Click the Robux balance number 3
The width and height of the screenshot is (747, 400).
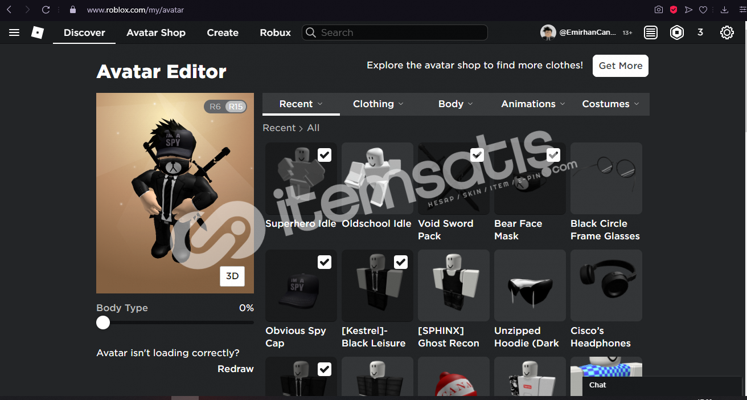click(700, 32)
